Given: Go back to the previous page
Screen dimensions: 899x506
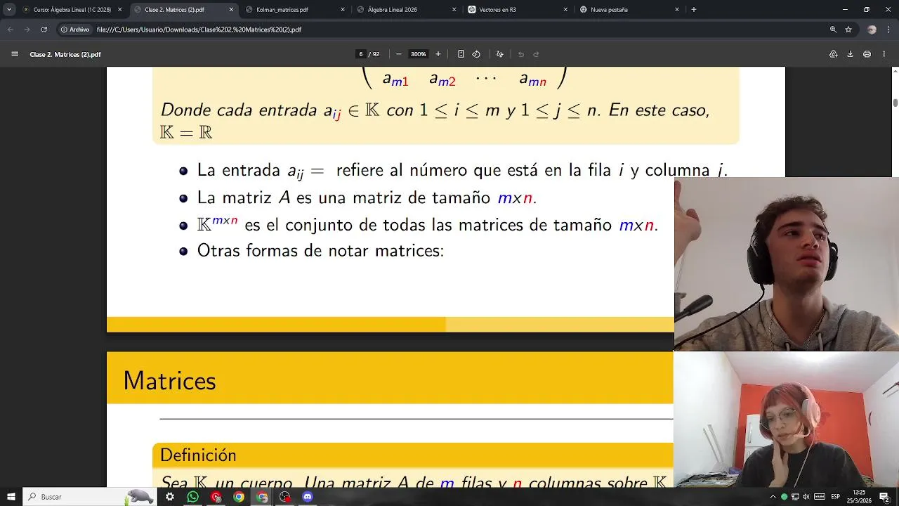Looking at the screenshot, I should (x=11, y=30).
